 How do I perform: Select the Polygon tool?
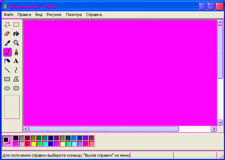point(16,79)
